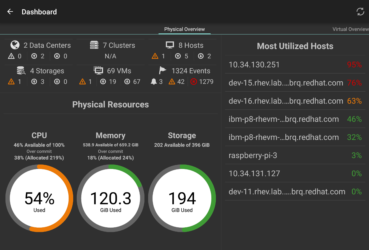Image resolution: width=369 pixels, height=250 pixels.
Task: Click the dev-15 host at 76%
Action: pyautogui.click(x=295, y=83)
